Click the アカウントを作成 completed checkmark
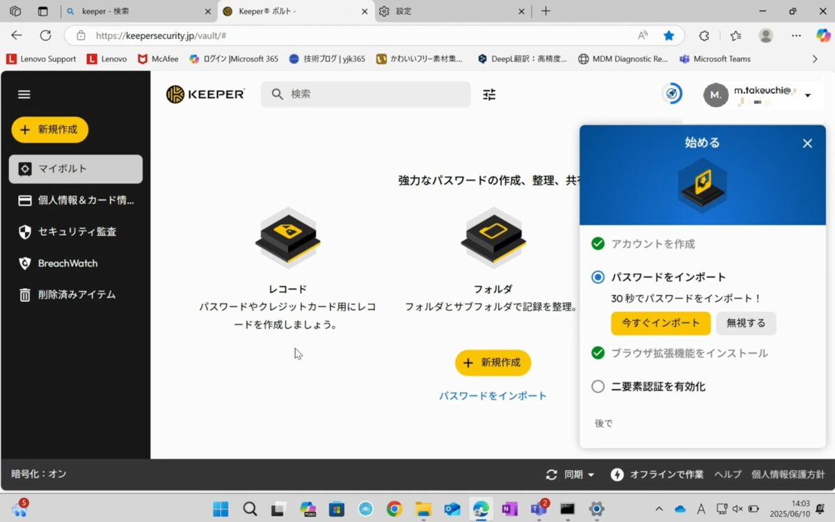Screen dimensions: 835x522 [598, 244]
